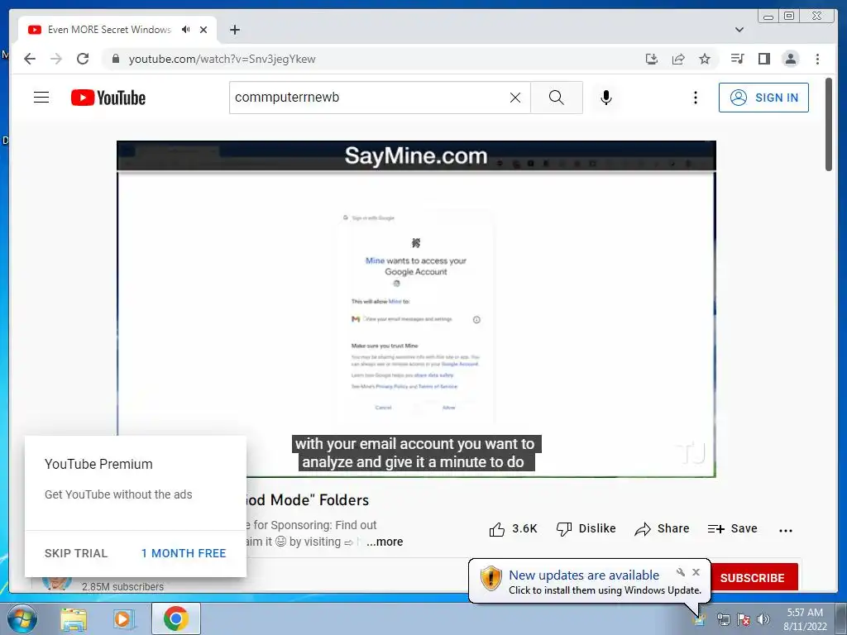Screen dimensions: 847x635
Task: Toggle the Chrome side panel
Action: (763, 59)
